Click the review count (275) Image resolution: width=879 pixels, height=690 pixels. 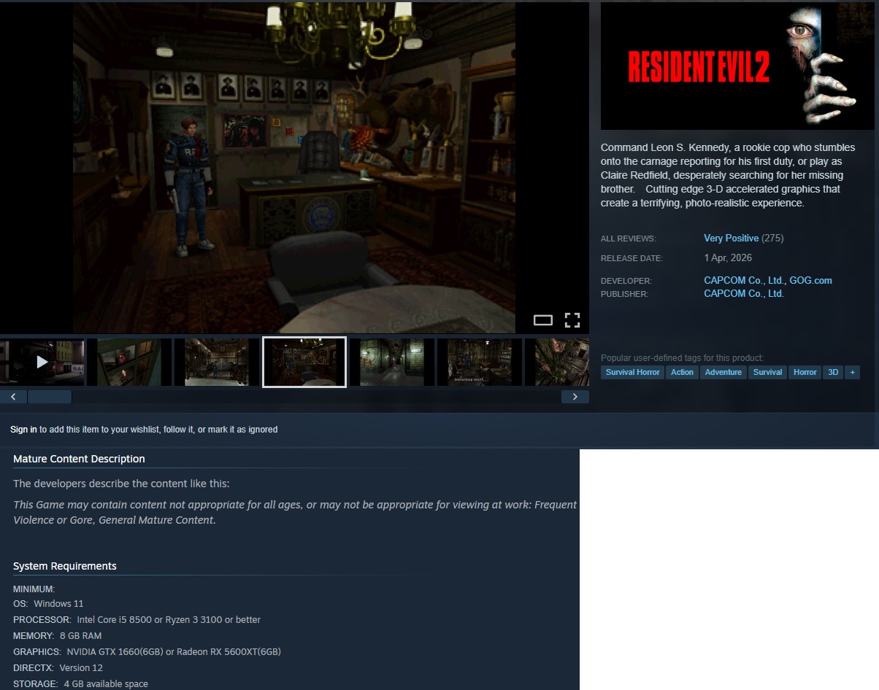click(x=772, y=239)
